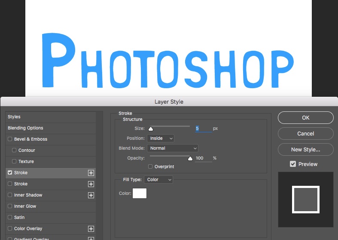Screen dimensions: 338x240
Task: Add another Stroke effect via checked Stroke's plus icon
Action: click(91, 173)
